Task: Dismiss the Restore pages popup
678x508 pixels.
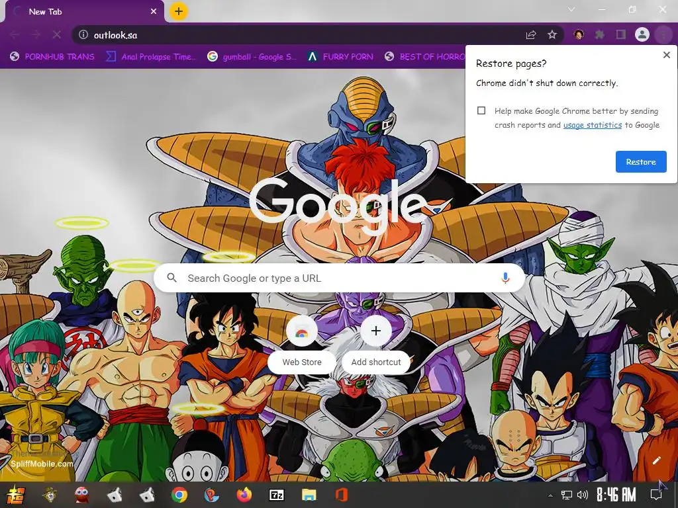Action: 667,55
